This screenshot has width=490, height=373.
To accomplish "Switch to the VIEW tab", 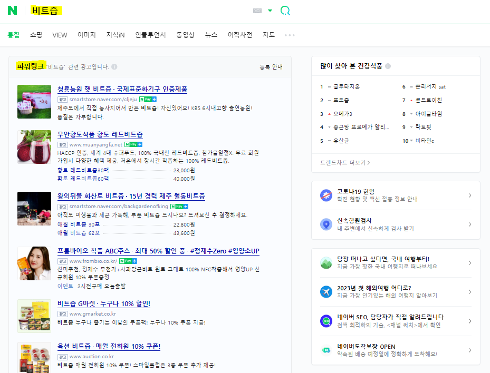I will tap(60, 35).
